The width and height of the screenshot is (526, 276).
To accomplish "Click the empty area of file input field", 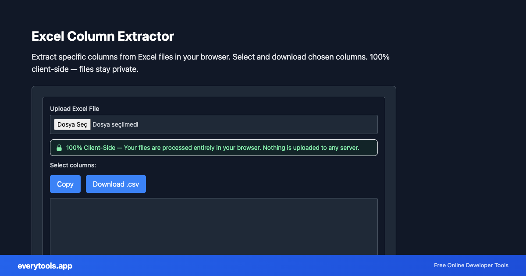I will [x=263, y=124].
